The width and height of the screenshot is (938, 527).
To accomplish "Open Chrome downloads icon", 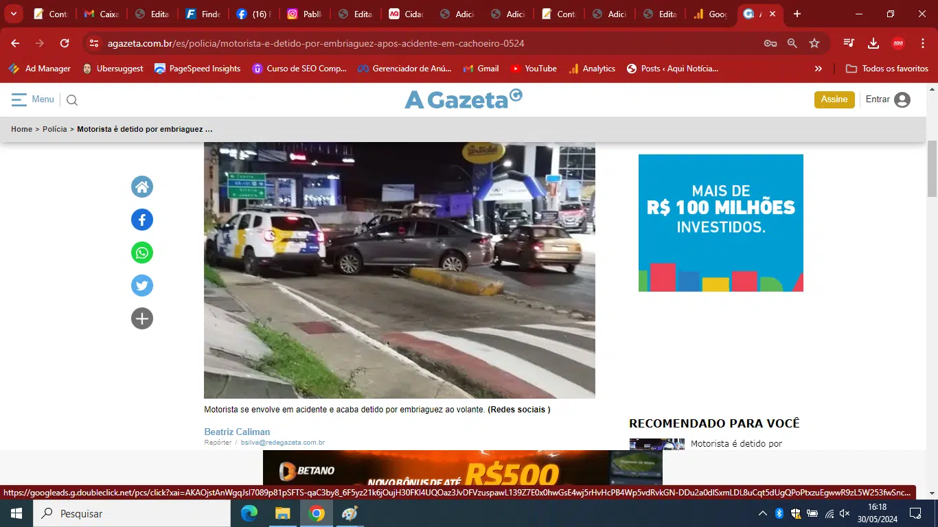I will tap(873, 43).
